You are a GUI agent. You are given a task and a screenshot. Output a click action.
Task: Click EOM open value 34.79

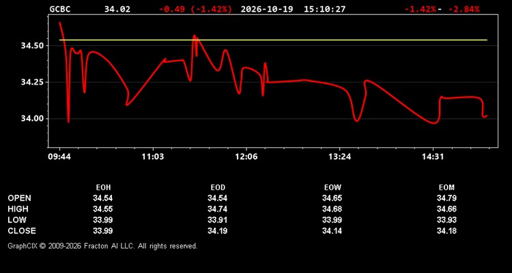tap(446, 198)
